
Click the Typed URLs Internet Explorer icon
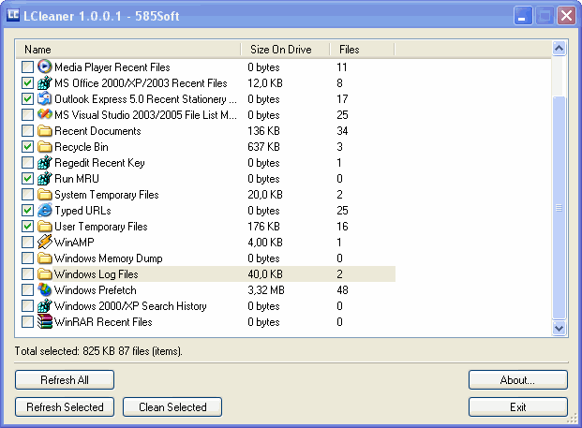[45, 211]
